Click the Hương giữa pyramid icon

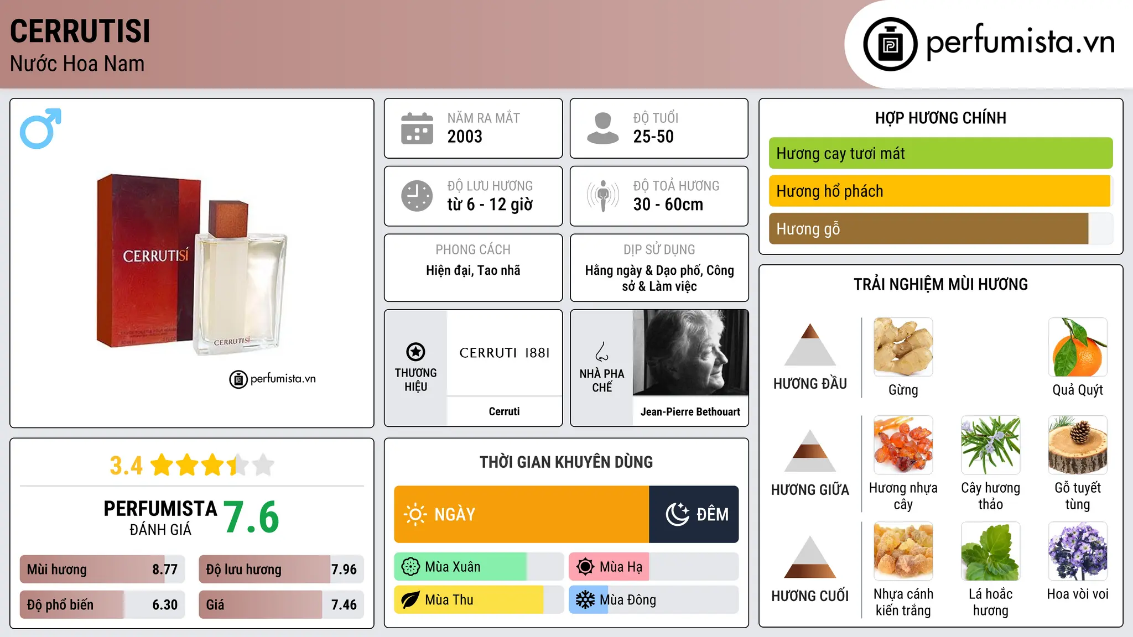(810, 451)
